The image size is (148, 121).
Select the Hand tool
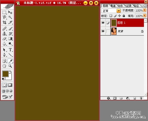pos(4,66)
